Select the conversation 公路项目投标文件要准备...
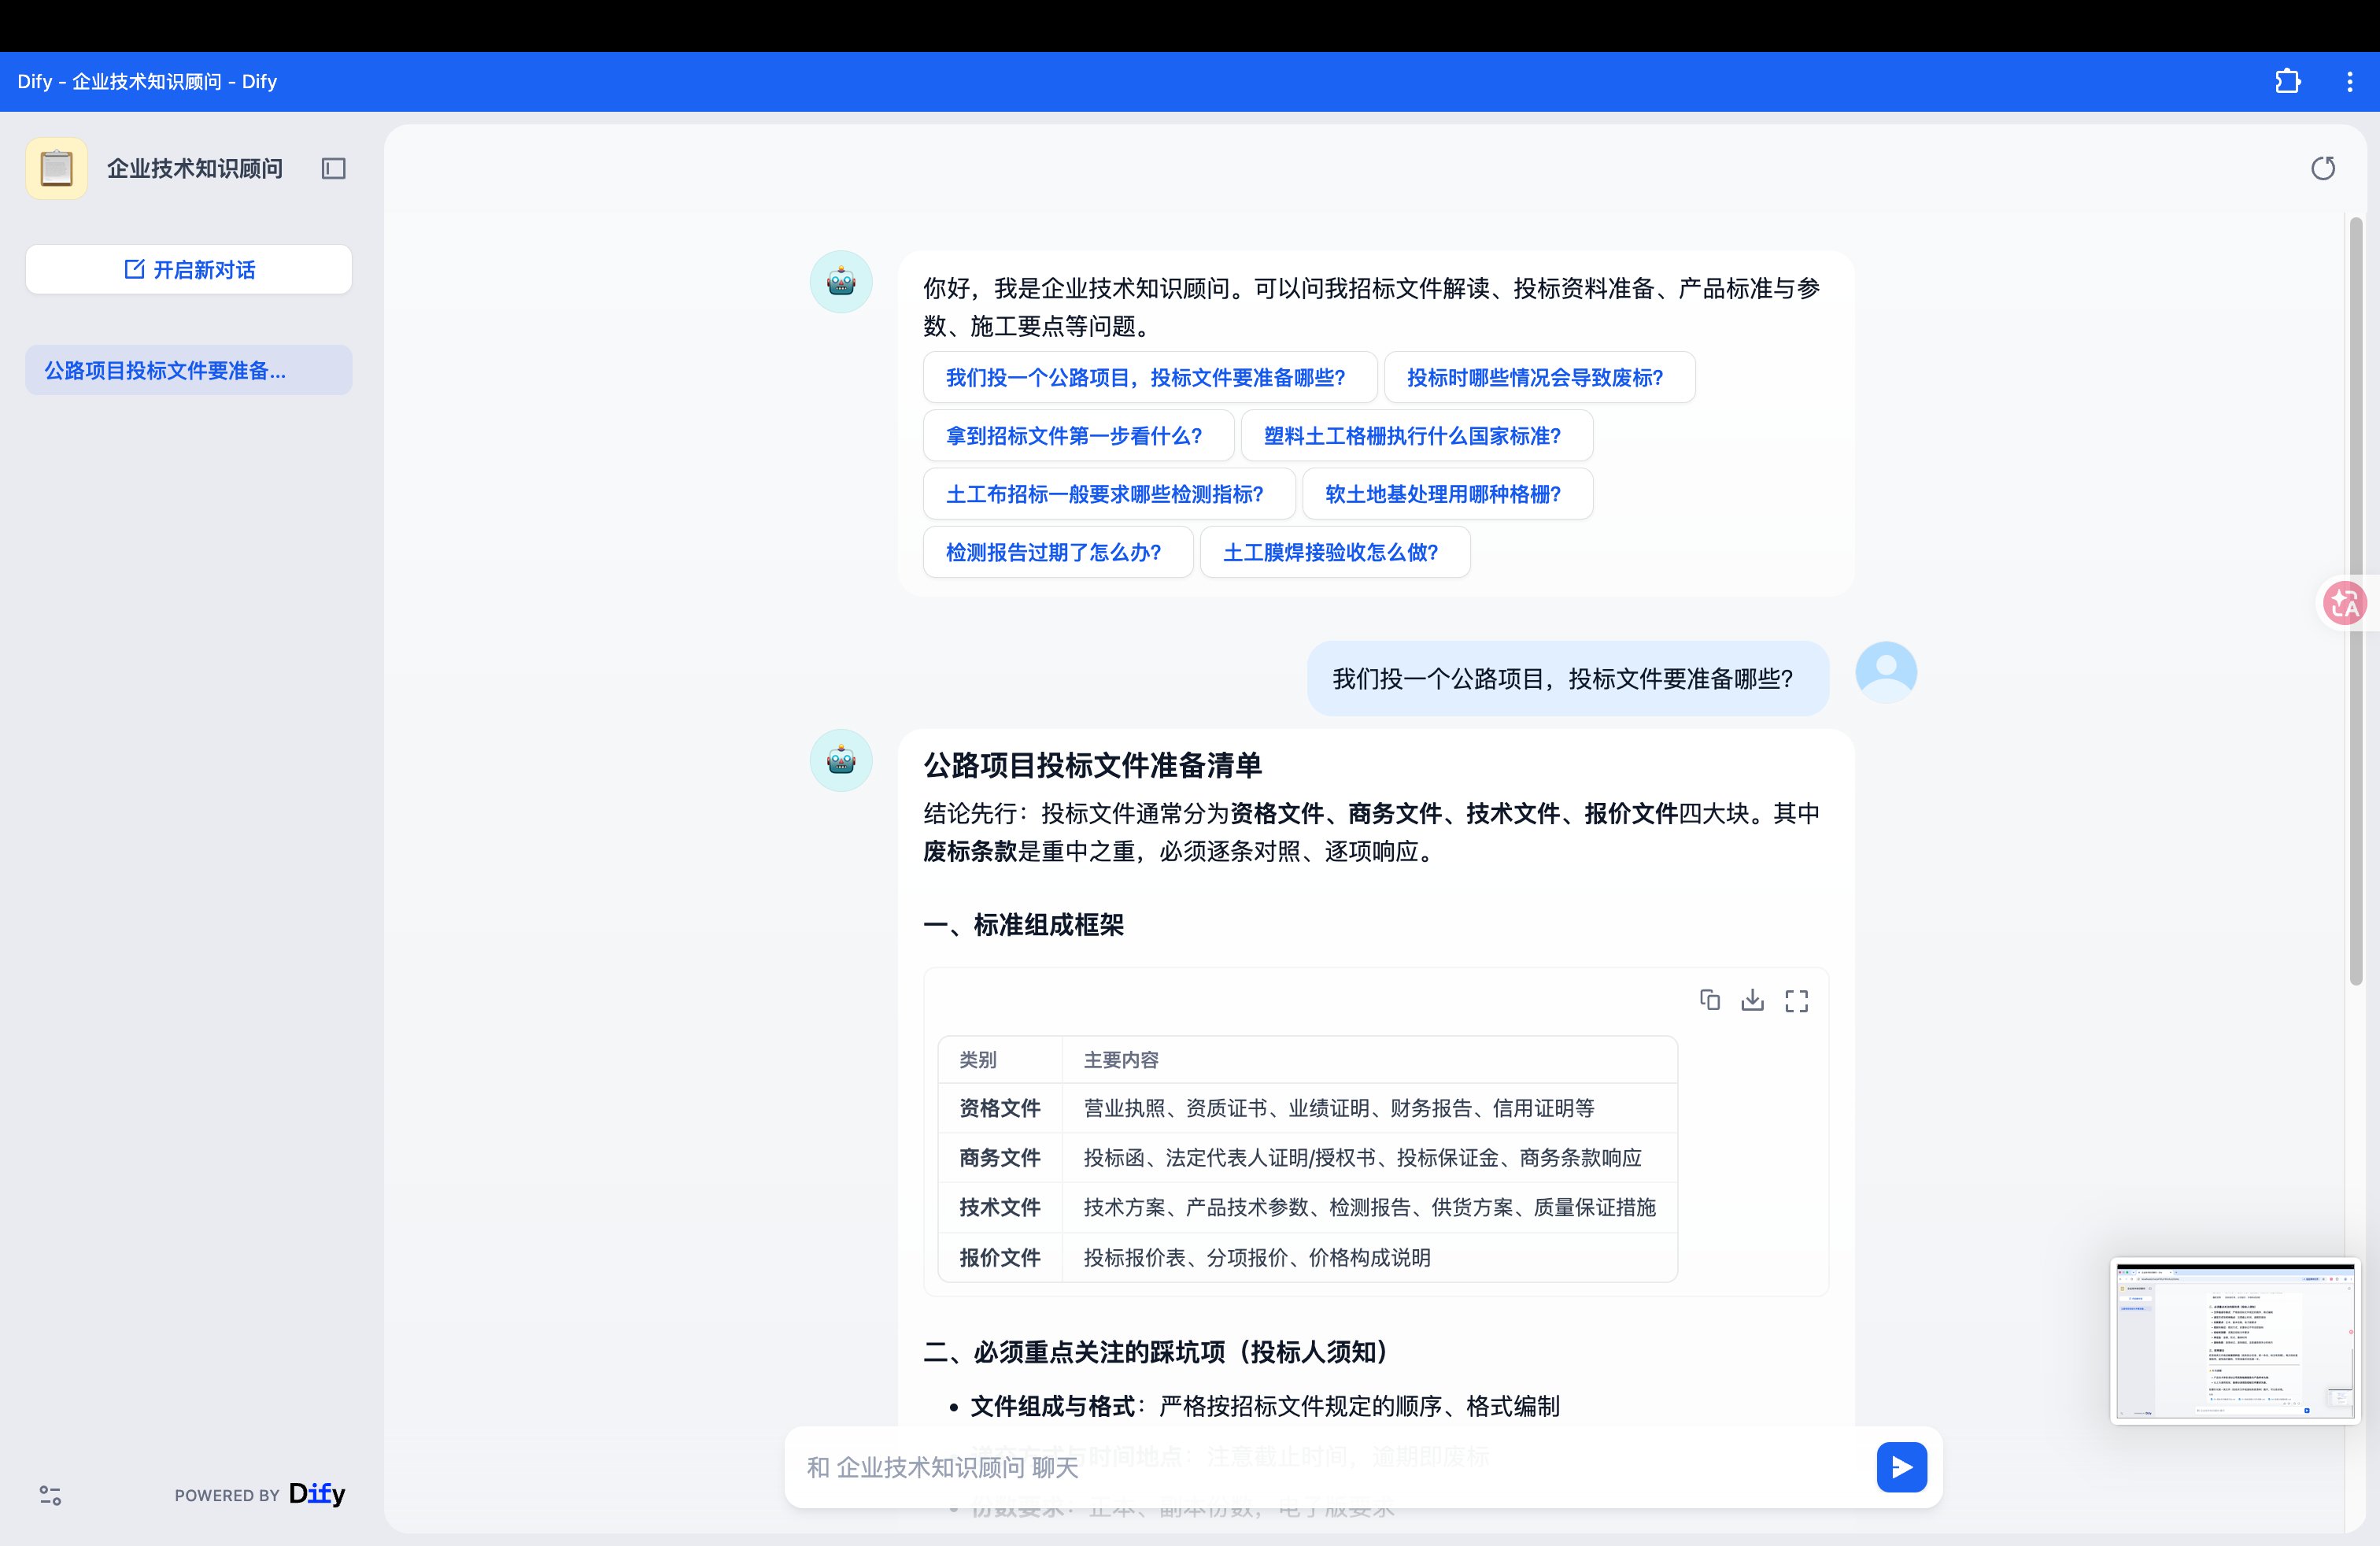The width and height of the screenshot is (2380, 1546). coord(189,370)
